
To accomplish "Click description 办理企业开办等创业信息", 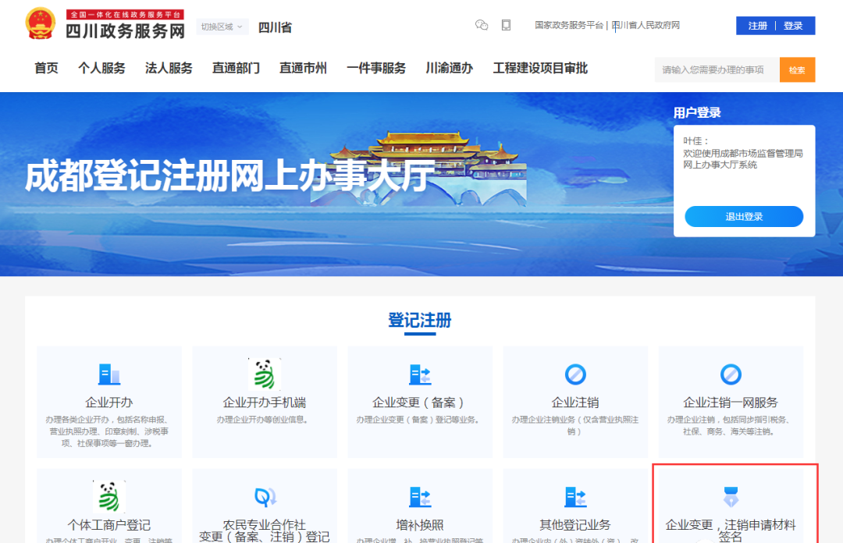I will [x=262, y=420].
